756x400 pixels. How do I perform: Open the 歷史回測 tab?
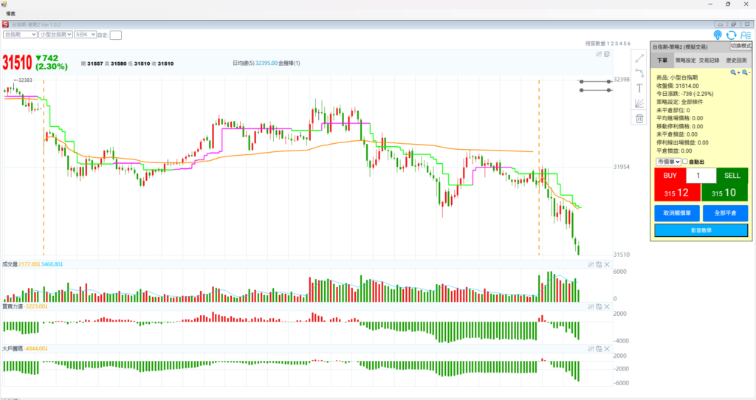coord(736,61)
